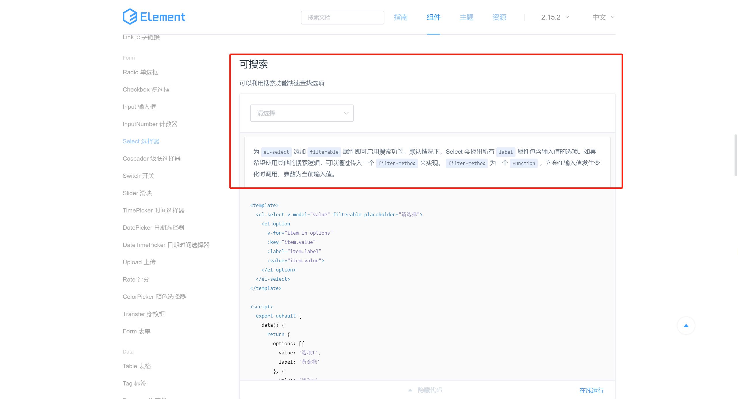738x399 pixels.
Task: Click Select 选择器 sidebar item
Action: [x=140, y=142]
